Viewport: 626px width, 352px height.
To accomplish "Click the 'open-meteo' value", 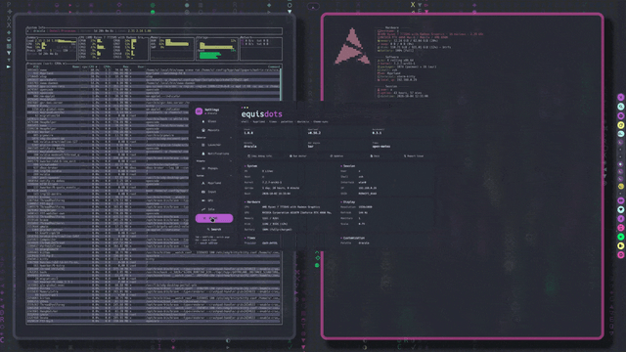I will [381, 147].
